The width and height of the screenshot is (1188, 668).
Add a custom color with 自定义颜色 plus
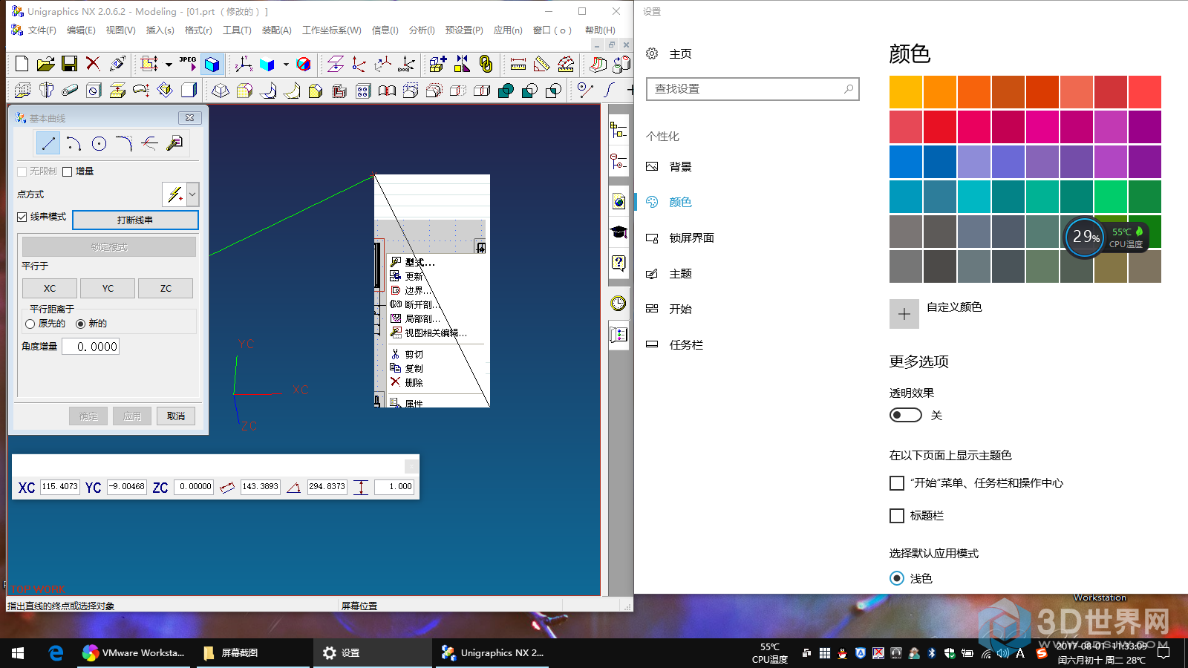click(x=904, y=314)
